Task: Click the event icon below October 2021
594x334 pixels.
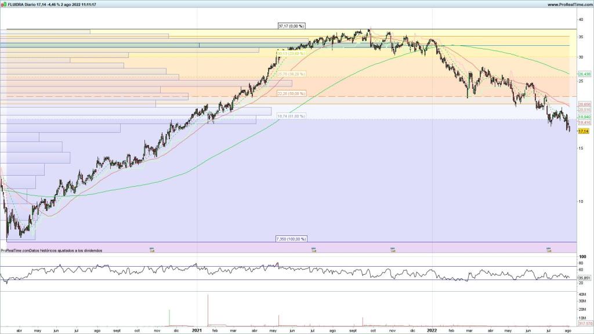Action: (x=393, y=251)
